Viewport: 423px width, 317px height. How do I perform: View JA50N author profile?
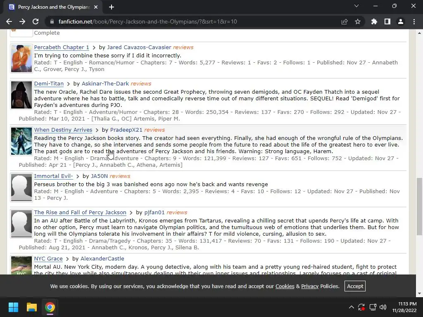pyautogui.click(x=99, y=176)
